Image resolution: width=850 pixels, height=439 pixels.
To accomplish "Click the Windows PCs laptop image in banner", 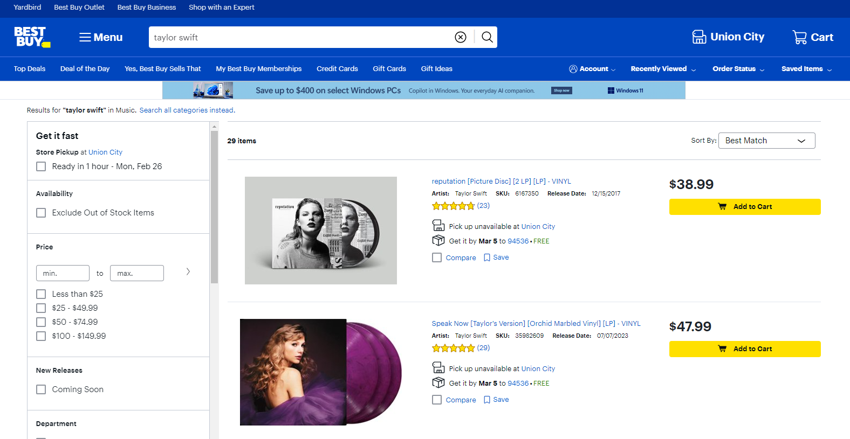I will click(x=213, y=90).
